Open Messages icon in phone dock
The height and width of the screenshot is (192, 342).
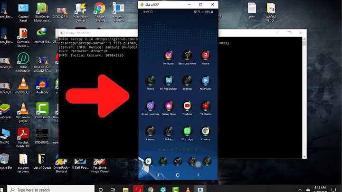(178, 162)
